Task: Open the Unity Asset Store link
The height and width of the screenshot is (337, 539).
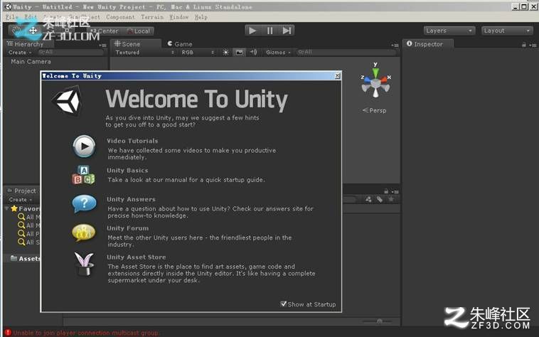Action: click(x=136, y=257)
